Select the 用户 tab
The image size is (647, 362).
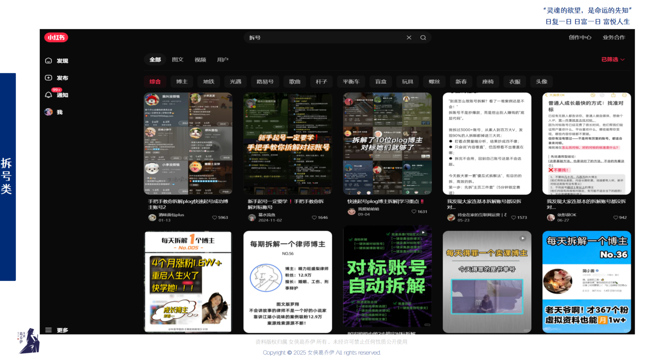click(222, 59)
